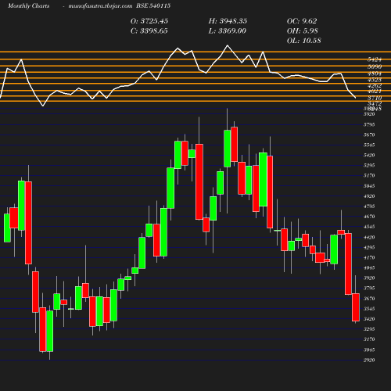Click the 4920 price axis label
391x391 pixels.
tap(369, 196)
